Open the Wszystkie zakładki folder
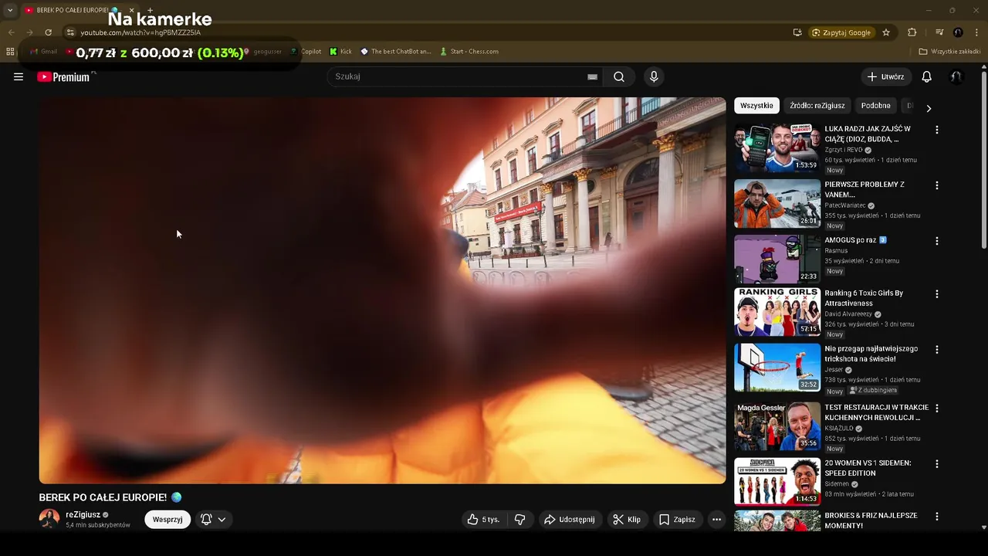 949,52
